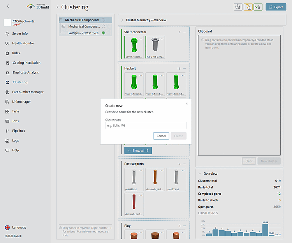292x243 pixels.
Task: Click the tallest 10-19 bar in chart
Action: click(x=265, y=230)
